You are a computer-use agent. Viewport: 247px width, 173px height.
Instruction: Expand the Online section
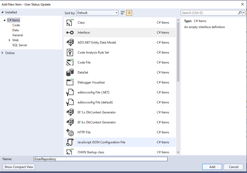(2, 53)
